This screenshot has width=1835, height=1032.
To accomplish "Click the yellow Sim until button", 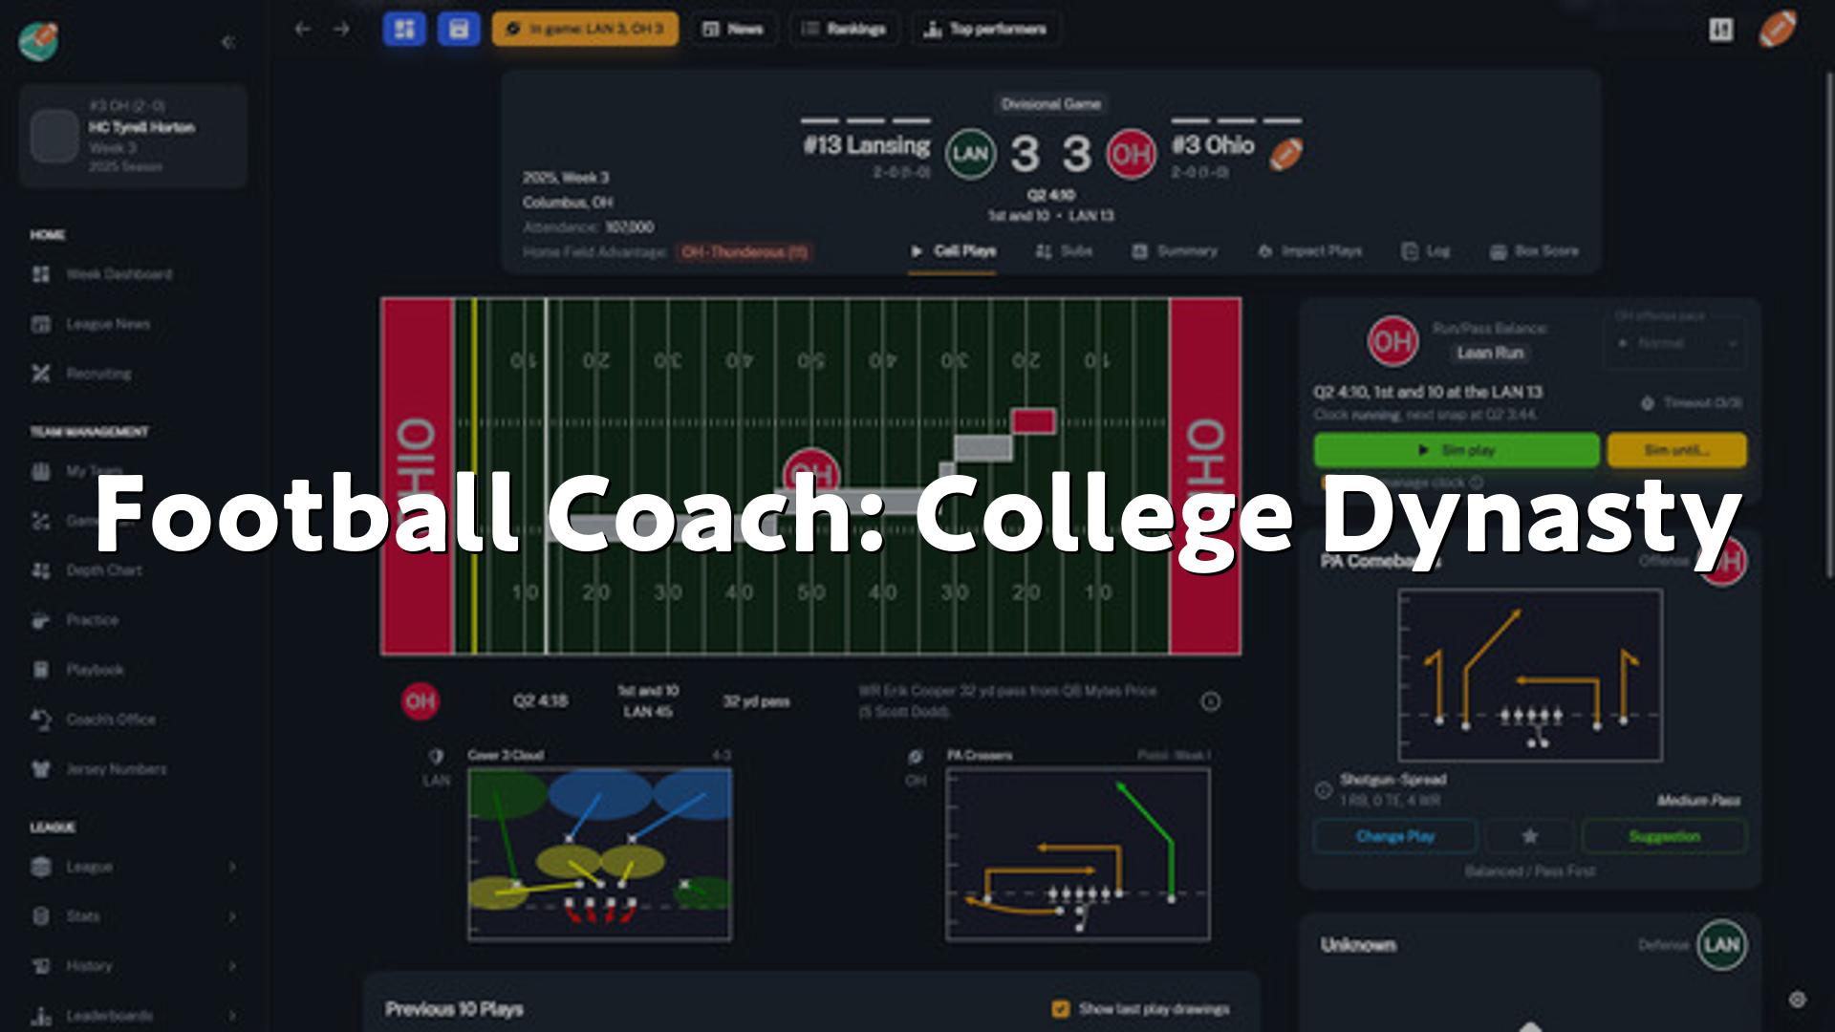I will tap(1676, 450).
